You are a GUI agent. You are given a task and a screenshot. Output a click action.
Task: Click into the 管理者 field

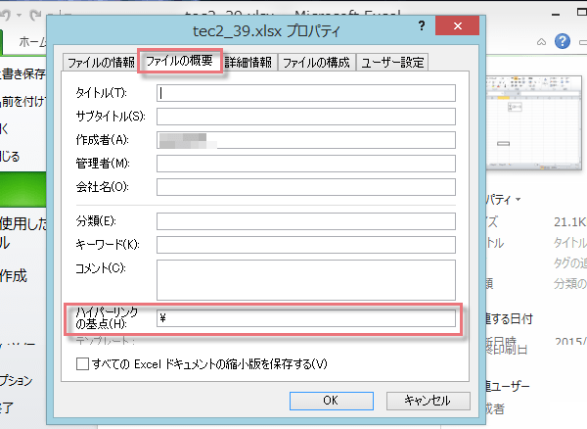(306, 164)
